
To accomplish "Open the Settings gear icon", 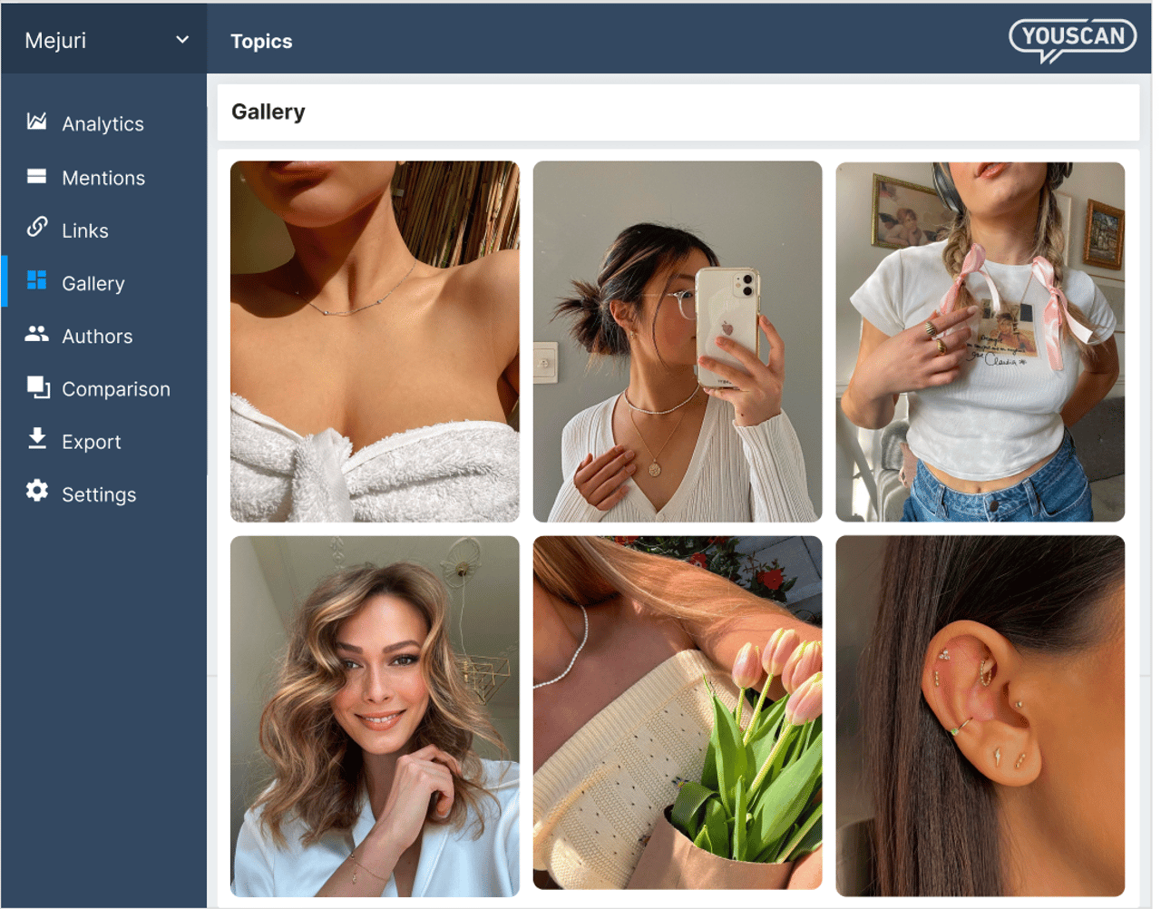I will pyautogui.click(x=36, y=491).
